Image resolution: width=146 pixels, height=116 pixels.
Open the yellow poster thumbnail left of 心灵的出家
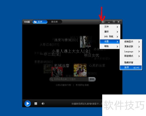(80, 70)
